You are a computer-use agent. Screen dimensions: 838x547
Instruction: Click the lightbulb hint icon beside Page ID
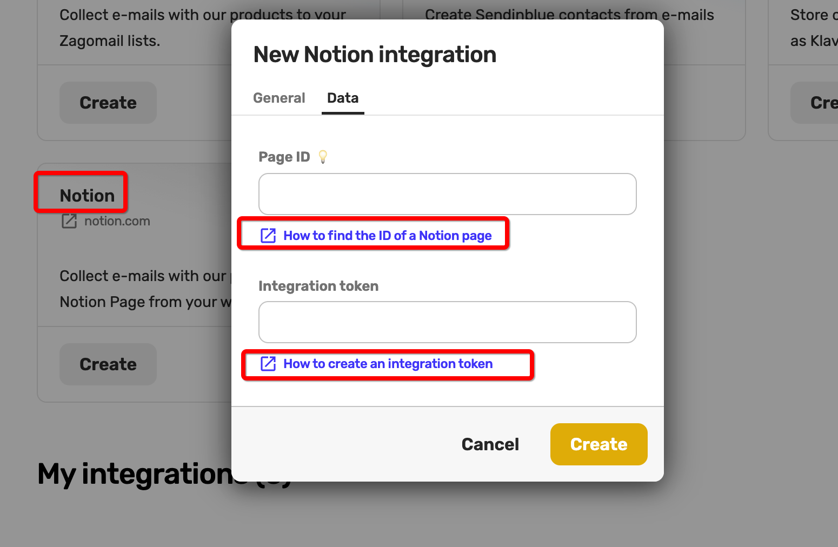[x=323, y=157]
